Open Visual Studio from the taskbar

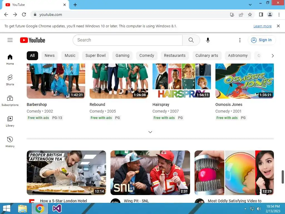pyautogui.click(x=57, y=208)
